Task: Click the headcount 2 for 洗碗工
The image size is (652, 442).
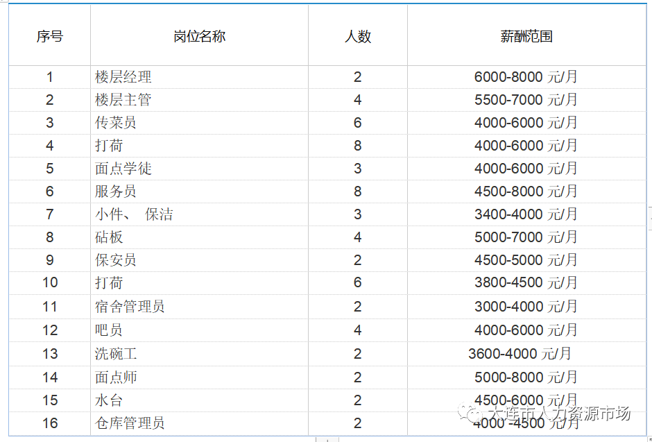Action: click(358, 354)
